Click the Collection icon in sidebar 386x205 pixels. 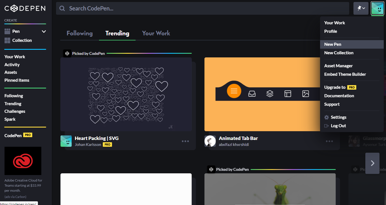(7, 40)
